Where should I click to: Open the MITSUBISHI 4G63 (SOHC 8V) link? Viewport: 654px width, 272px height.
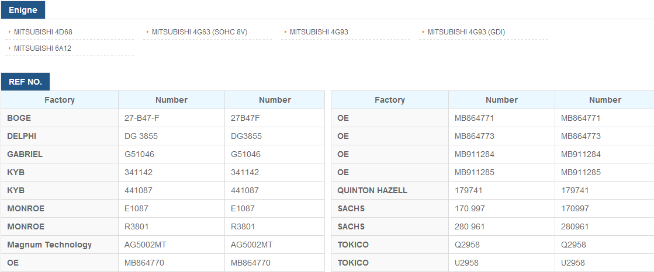tap(200, 32)
